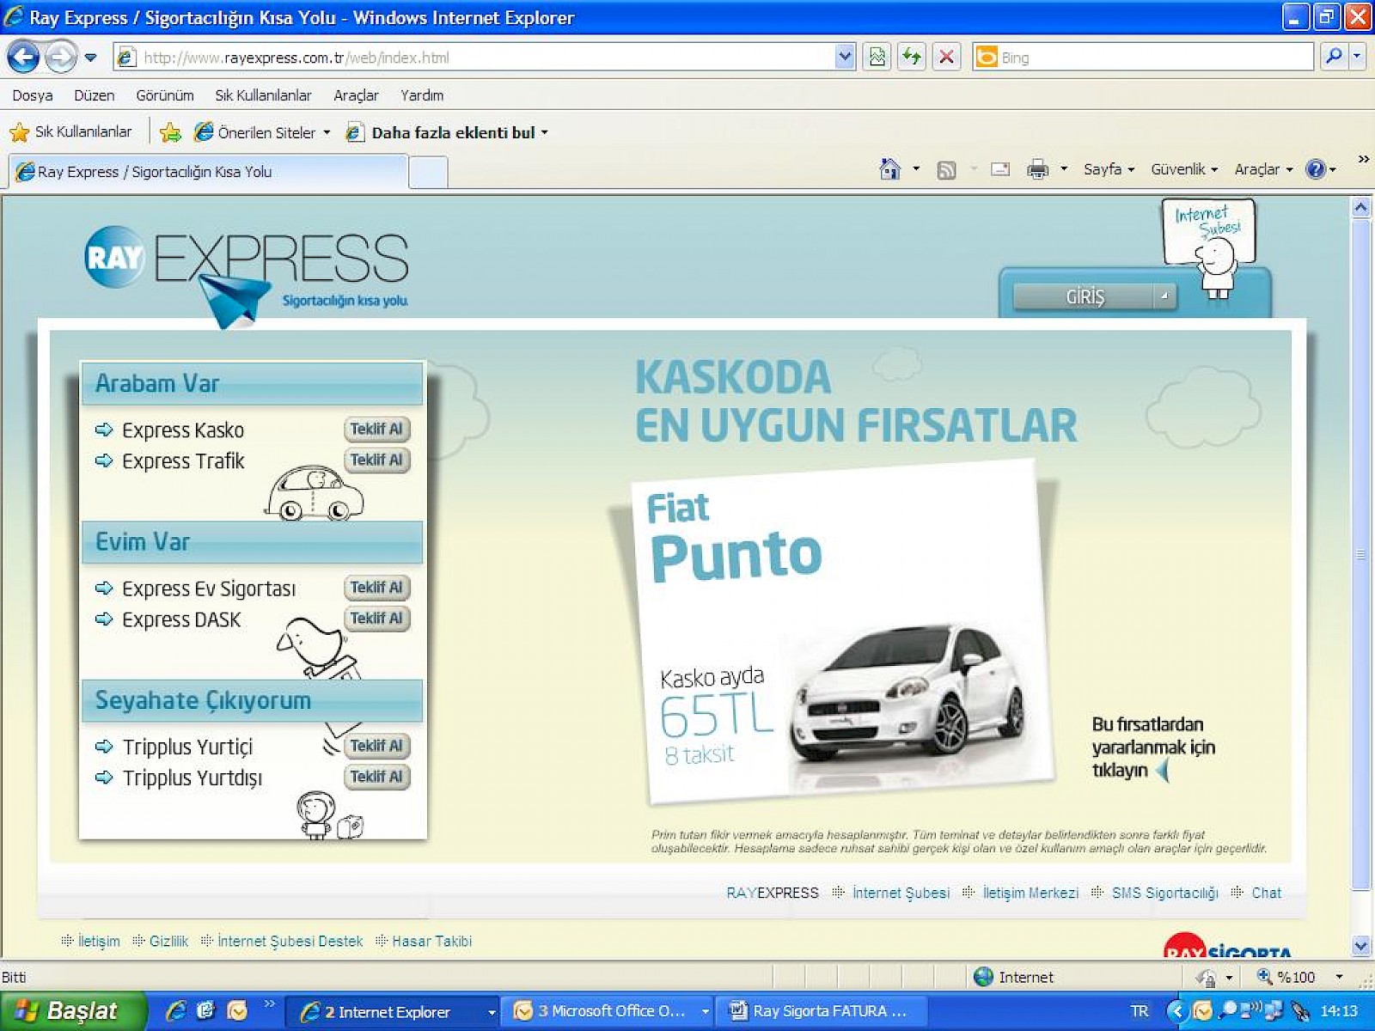Click the Add to Favorites star icon

[x=170, y=132]
